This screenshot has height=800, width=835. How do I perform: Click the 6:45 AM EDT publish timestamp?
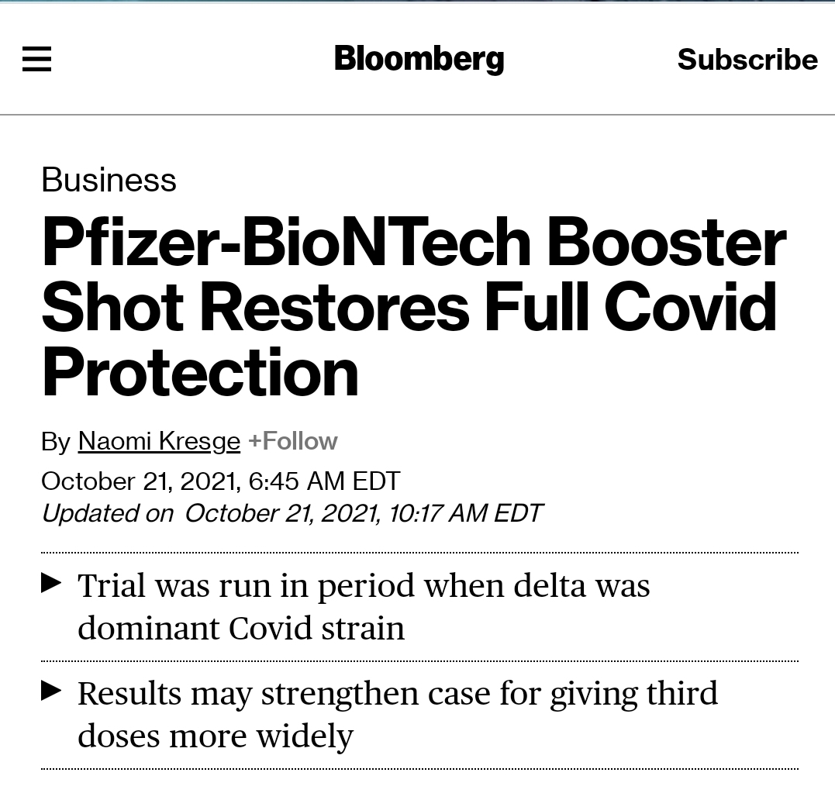click(324, 481)
